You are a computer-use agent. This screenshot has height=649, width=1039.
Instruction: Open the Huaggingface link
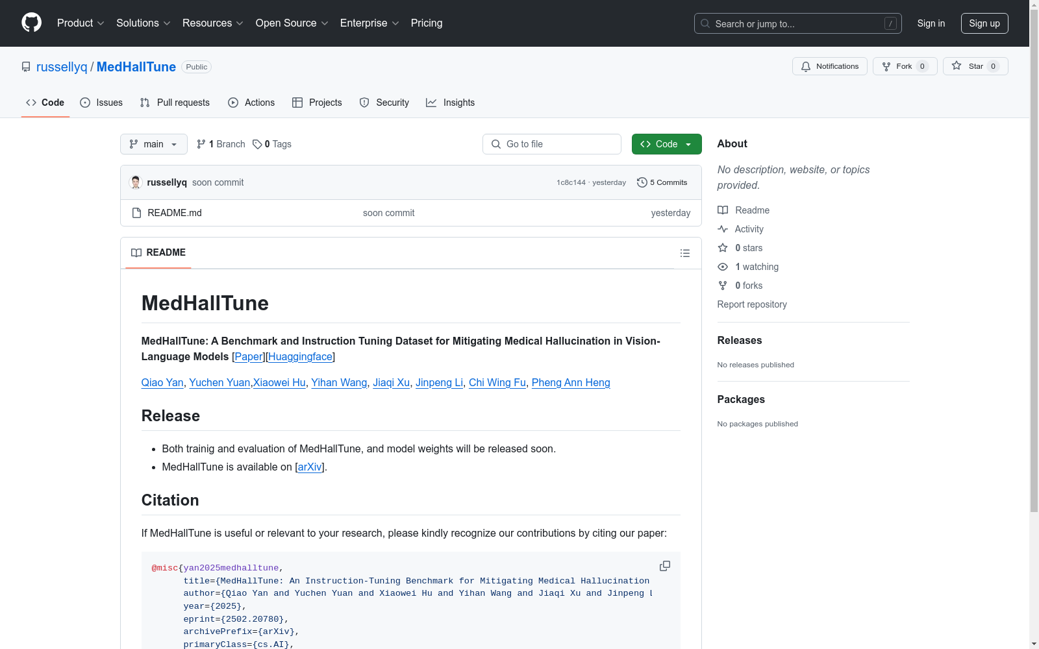coord(301,356)
